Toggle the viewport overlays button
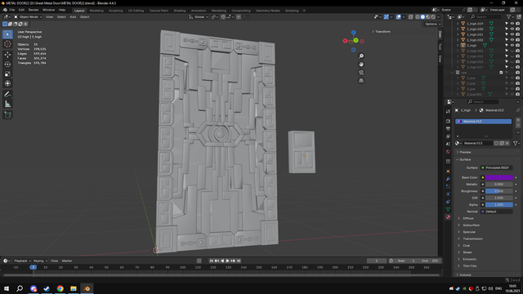The image size is (523, 294). tap(398, 17)
